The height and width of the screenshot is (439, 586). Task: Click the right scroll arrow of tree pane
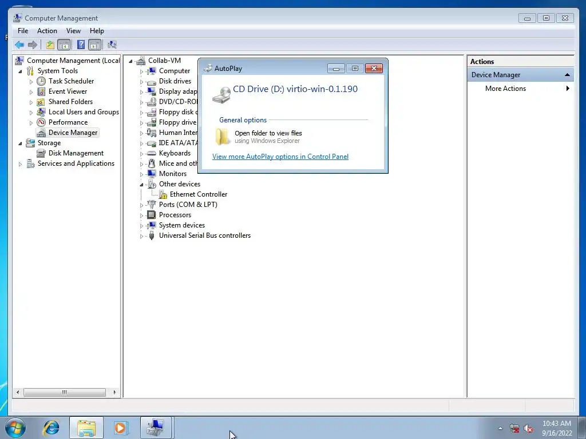coord(114,392)
